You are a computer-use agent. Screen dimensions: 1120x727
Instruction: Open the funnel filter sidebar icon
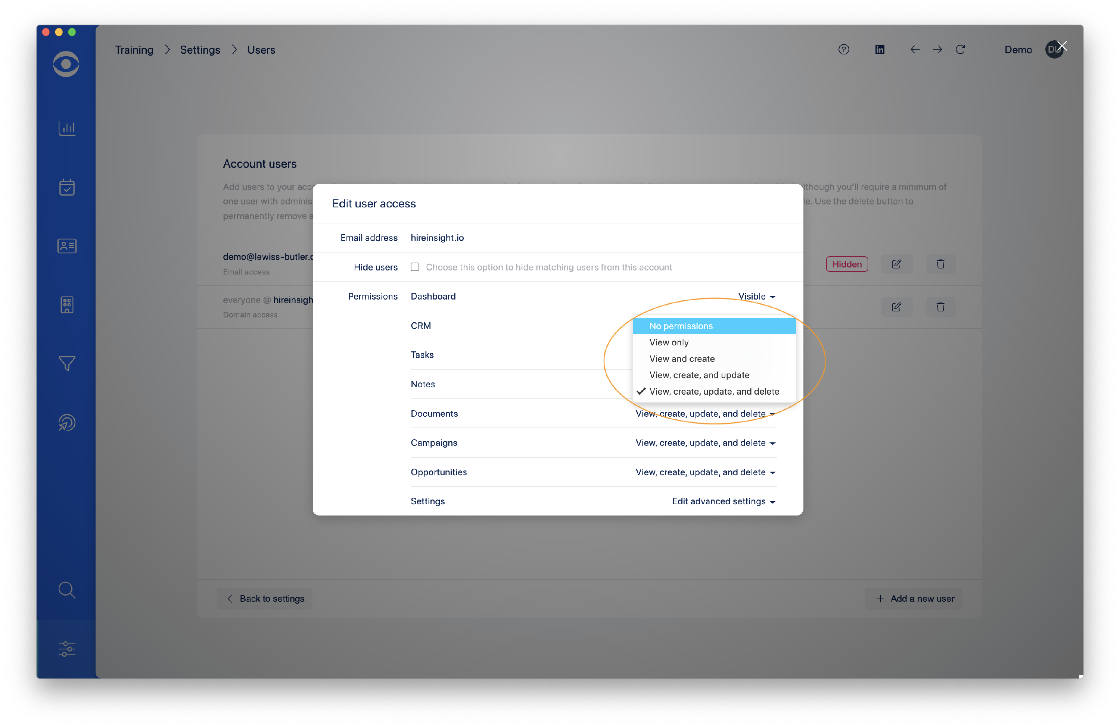pyautogui.click(x=67, y=363)
